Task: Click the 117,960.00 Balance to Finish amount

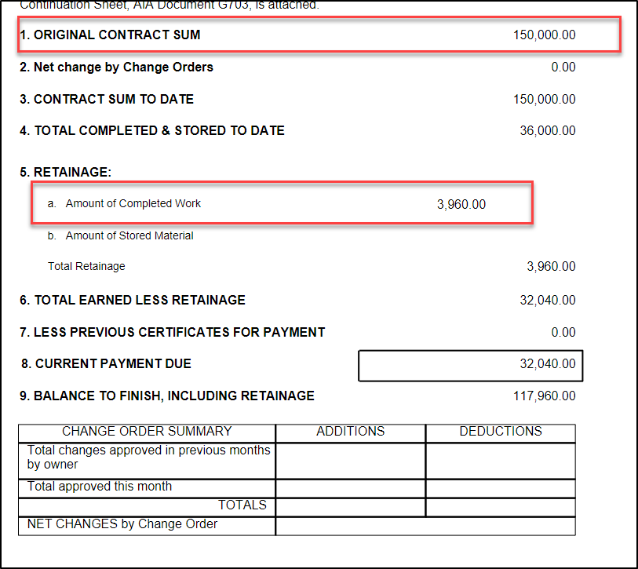Action: [x=544, y=396]
